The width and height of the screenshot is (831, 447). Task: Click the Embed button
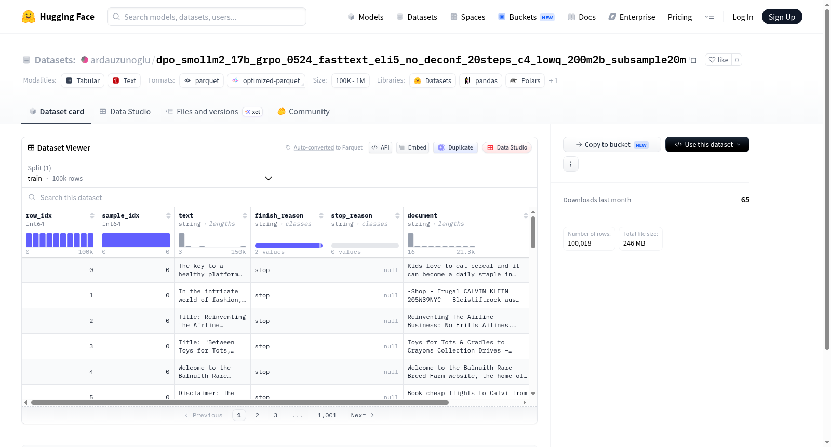[x=412, y=147]
